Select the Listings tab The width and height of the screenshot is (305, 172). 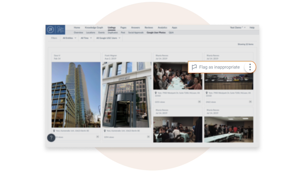coord(112,28)
